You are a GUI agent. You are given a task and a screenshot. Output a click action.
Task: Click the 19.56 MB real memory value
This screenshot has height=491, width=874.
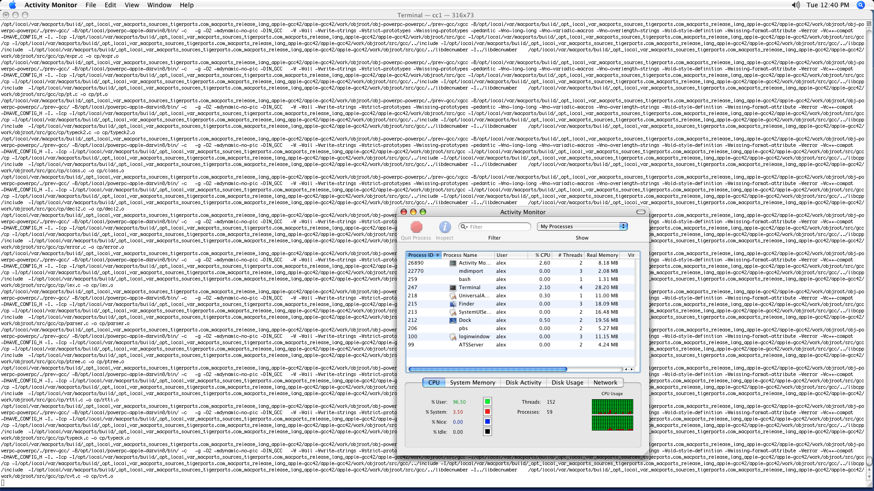(x=606, y=321)
